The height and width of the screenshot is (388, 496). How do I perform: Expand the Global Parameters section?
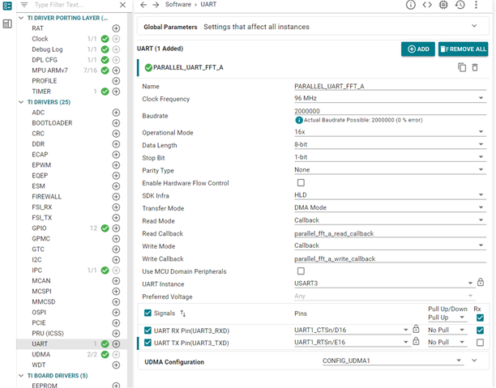pyautogui.click(x=473, y=27)
